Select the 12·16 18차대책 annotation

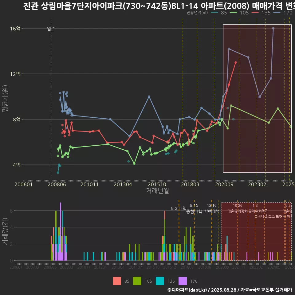click(x=212, y=208)
